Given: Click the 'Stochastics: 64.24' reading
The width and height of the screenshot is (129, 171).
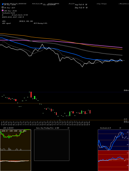Looking at the screenshot, I should click(x=8, y=13).
